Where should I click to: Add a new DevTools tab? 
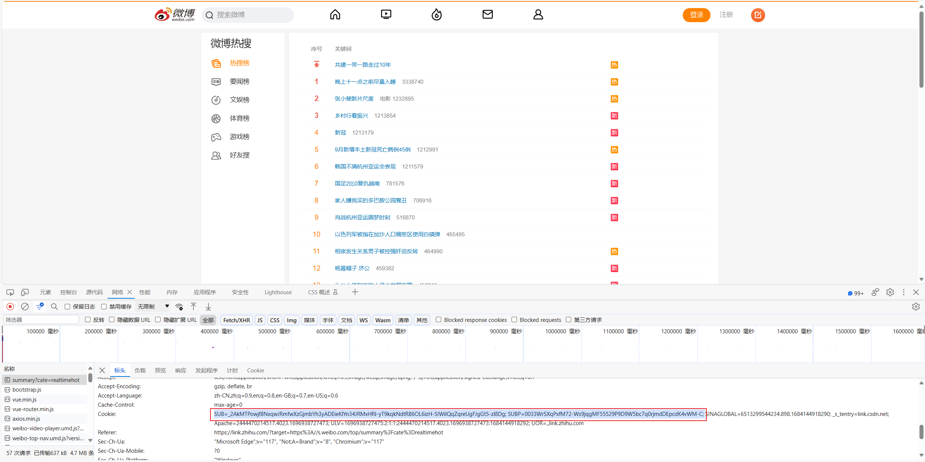pos(355,292)
